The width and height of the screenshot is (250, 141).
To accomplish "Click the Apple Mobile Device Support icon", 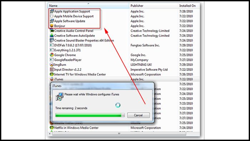I will (52, 16).
